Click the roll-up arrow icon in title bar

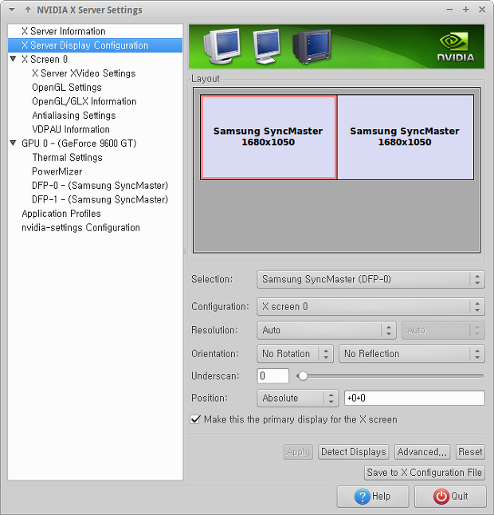[28, 10]
